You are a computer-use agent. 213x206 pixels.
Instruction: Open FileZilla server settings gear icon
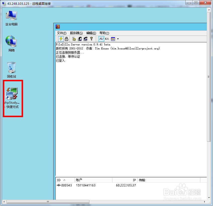[74, 39]
